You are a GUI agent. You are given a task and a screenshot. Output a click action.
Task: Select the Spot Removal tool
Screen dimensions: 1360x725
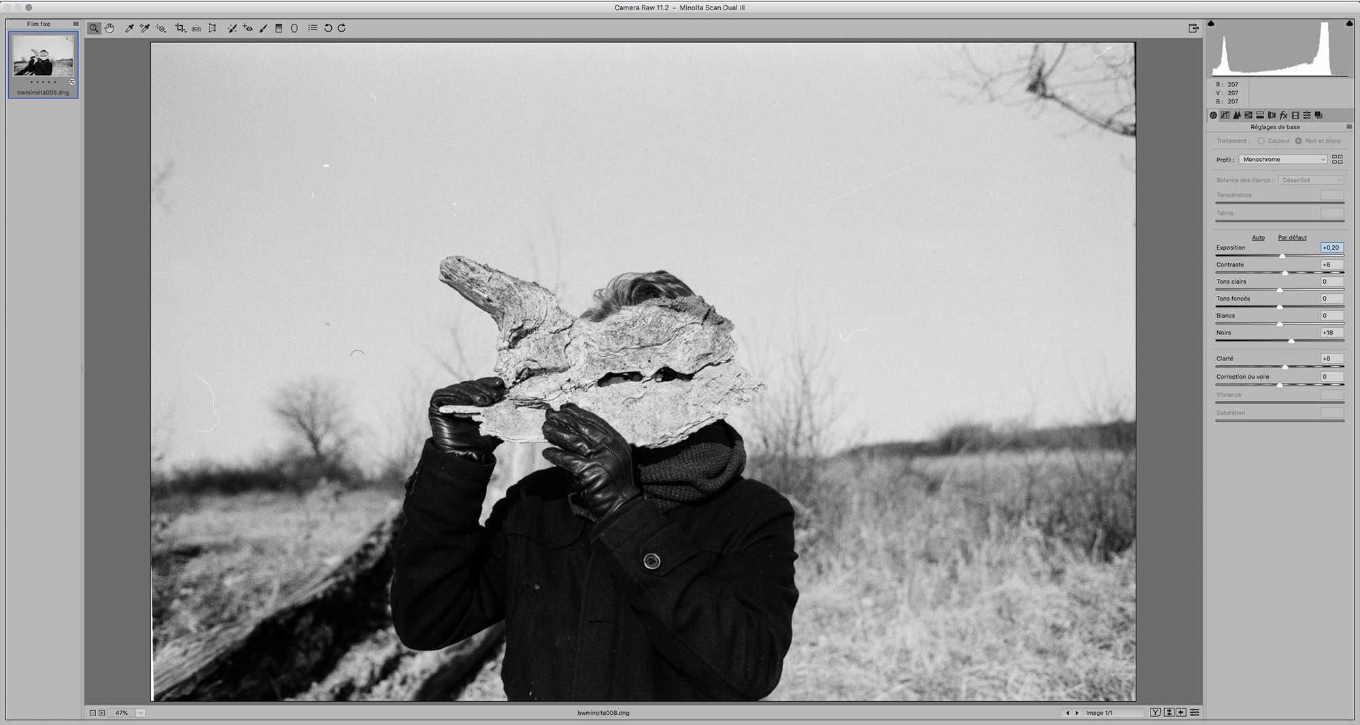(x=232, y=28)
